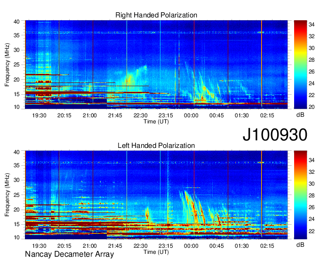The height and width of the screenshot is (260, 320).
Task: Click the "28" tick on the left-handed colorbar
Action: click(x=312, y=195)
